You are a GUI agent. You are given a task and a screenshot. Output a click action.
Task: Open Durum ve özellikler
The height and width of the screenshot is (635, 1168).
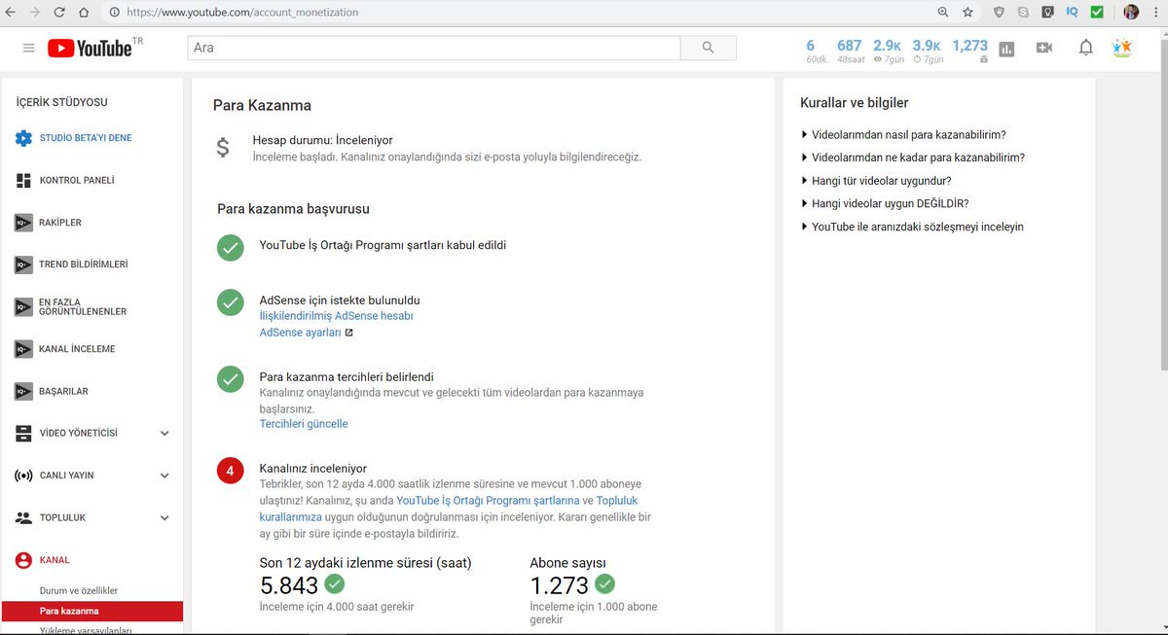pyautogui.click(x=78, y=591)
